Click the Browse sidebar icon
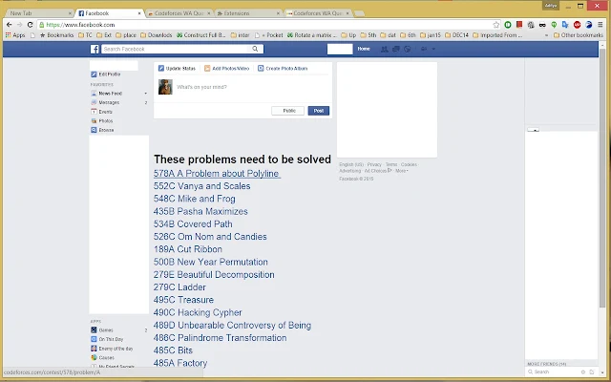The width and height of the screenshot is (611, 382). [x=94, y=130]
